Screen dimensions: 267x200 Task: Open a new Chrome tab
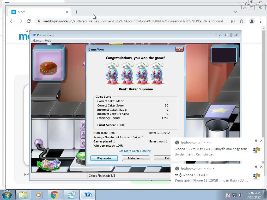(77, 12)
